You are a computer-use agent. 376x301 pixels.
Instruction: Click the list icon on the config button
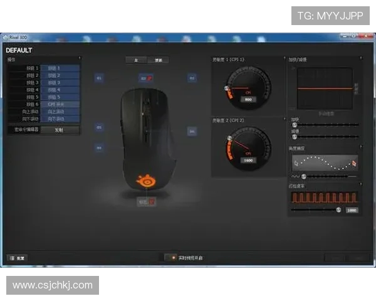pos(12,258)
